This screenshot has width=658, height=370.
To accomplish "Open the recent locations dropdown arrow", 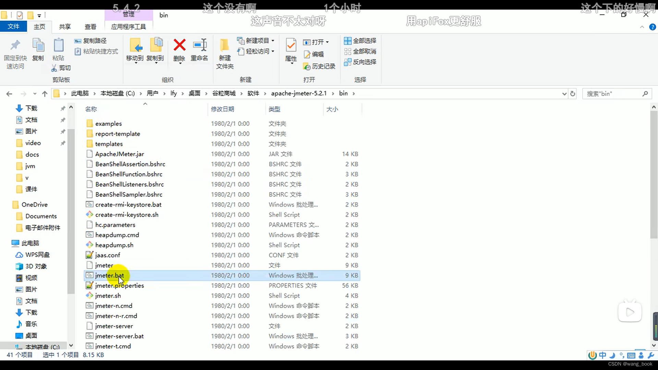I will pyautogui.click(x=35, y=94).
